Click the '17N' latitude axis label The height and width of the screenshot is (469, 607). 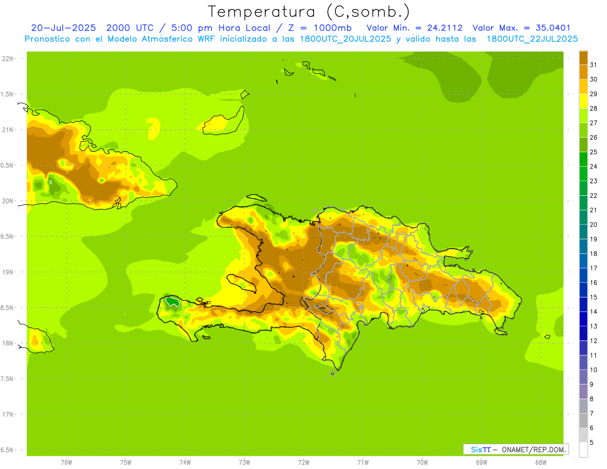(x=8, y=414)
